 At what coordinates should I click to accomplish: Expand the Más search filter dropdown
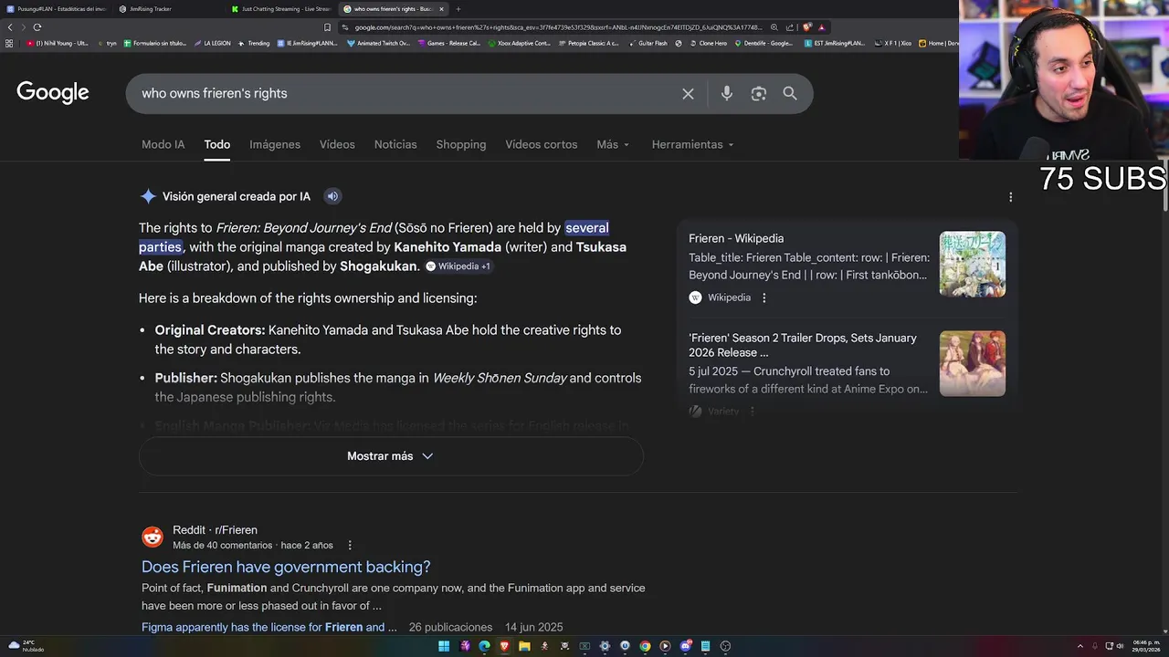point(613,144)
